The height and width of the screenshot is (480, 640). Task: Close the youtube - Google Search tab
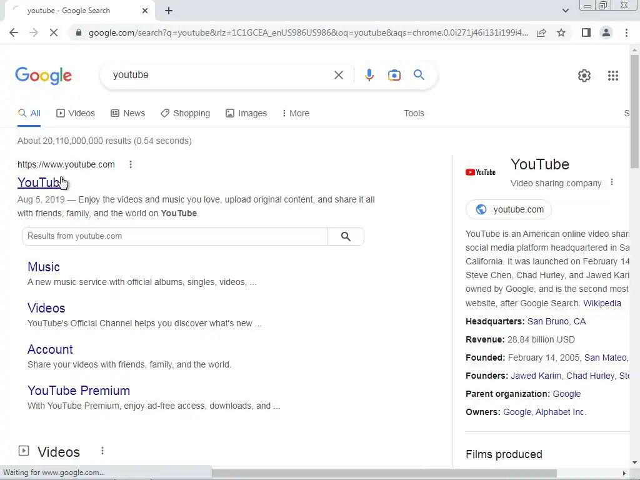(x=145, y=11)
